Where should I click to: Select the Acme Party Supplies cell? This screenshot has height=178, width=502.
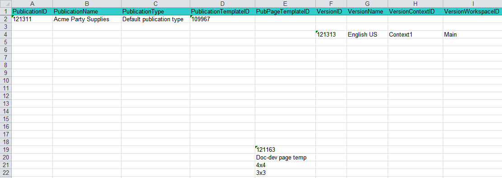[x=87, y=19]
